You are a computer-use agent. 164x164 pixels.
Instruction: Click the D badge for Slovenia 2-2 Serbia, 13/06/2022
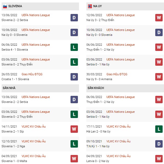74,18
